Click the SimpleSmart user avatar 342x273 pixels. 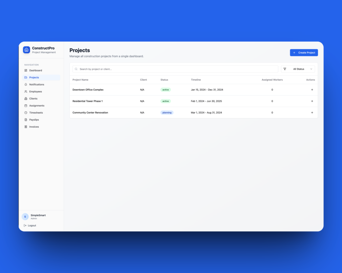(25, 217)
